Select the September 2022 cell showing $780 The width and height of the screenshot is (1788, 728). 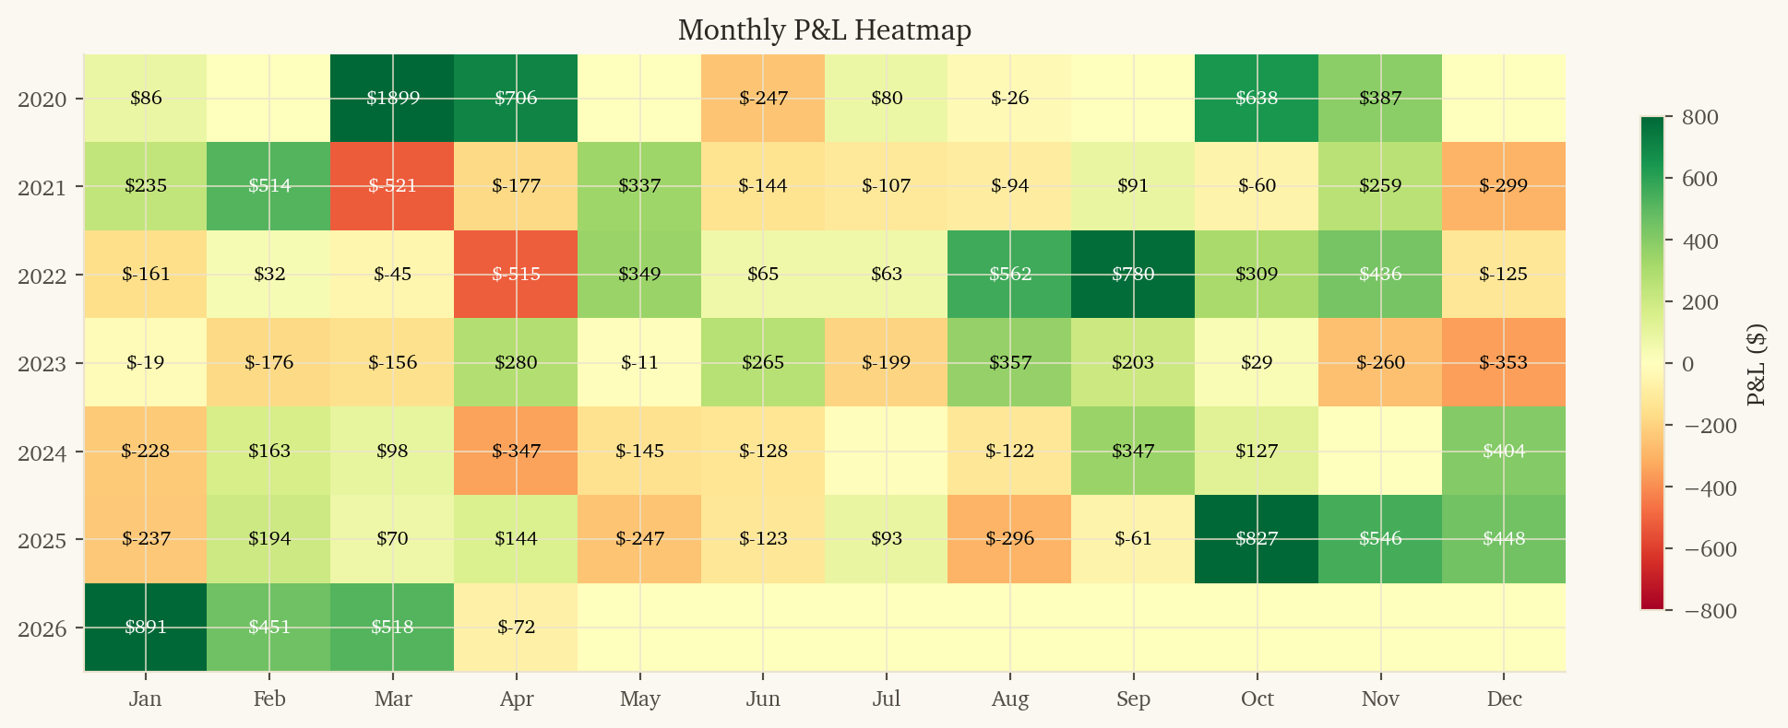[x=1133, y=275]
